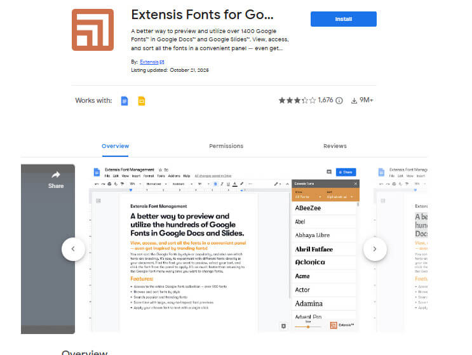Click the editing mode pencil icon
Screen dimensions: 472x355
point(277,184)
